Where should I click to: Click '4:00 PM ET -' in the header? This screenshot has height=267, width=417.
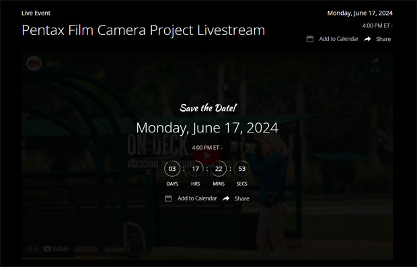click(x=377, y=26)
